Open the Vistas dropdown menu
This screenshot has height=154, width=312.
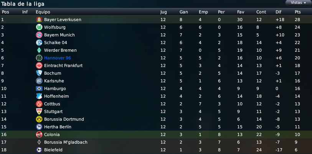[299, 3]
